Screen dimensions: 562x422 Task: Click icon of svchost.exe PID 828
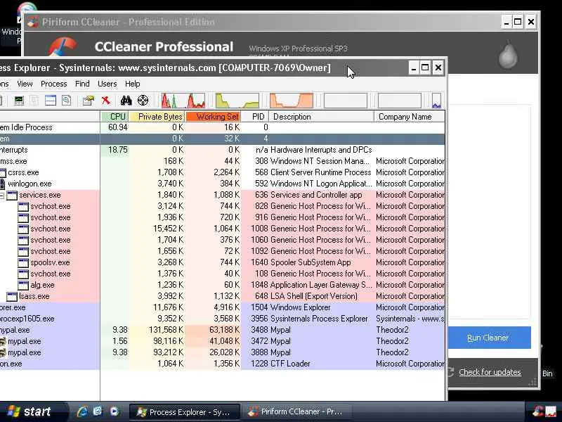pyautogui.click(x=23, y=206)
